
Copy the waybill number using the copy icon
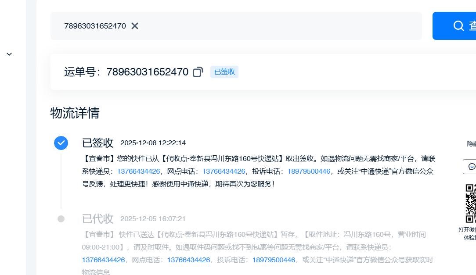[198, 72]
